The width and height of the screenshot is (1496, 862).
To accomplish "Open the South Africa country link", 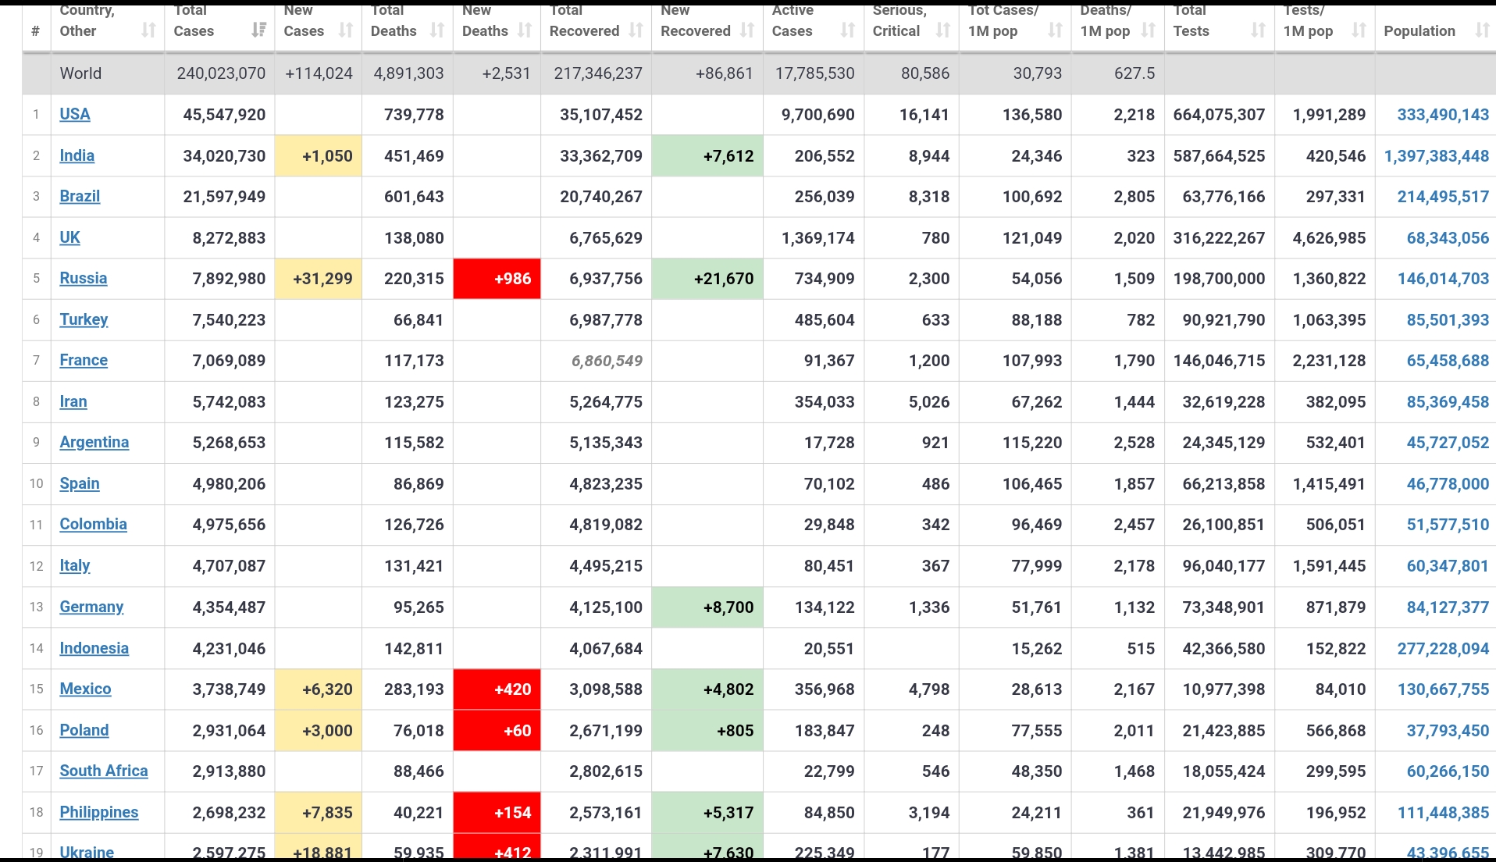I will coord(104,771).
